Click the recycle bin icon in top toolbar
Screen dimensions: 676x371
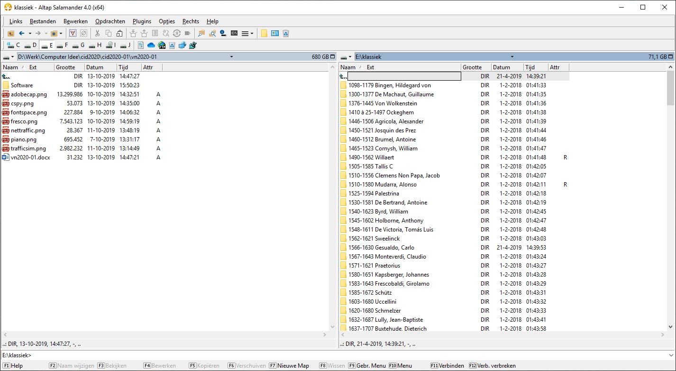tap(286, 33)
